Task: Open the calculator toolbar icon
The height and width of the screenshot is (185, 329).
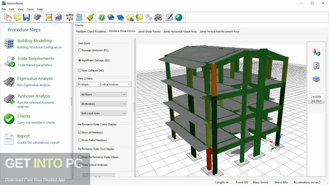Action: 79,17
